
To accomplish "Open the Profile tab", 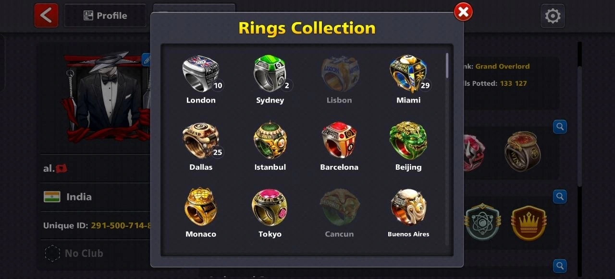I will (105, 15).
